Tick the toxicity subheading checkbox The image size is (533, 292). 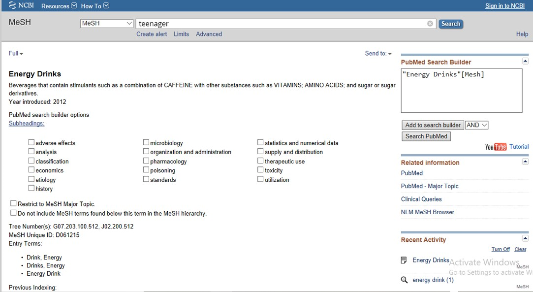(x=261, y=170)
